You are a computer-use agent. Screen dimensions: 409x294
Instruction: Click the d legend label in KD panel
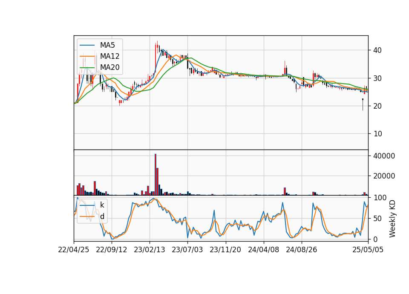[x=102, y=216]
